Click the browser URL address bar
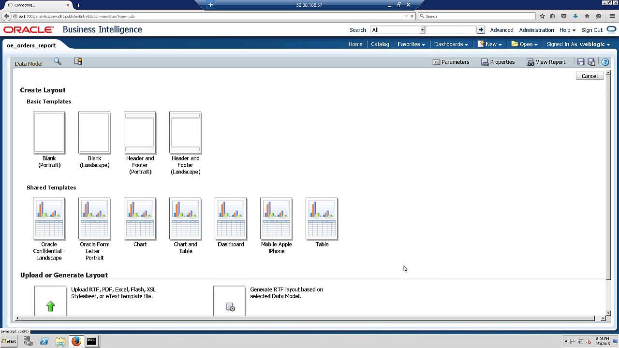The height and width of the screenshot is (348, 619). point(208,16)
